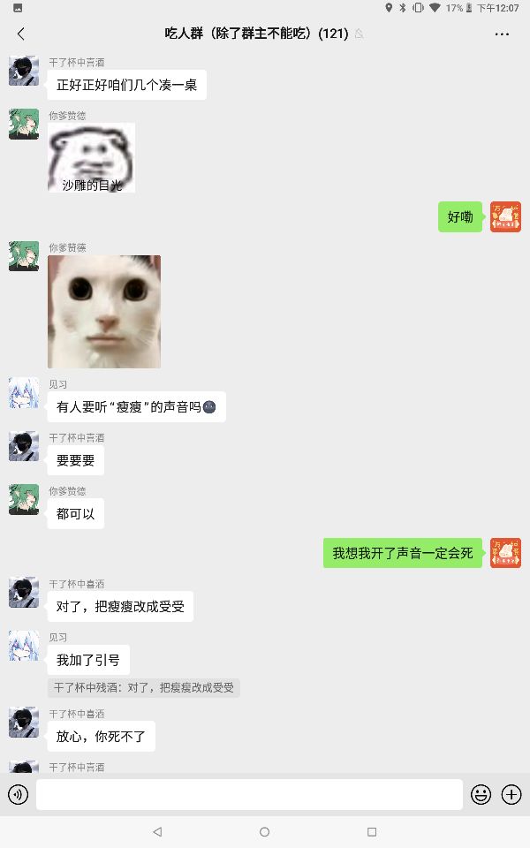Switch to voice input with speaker icon
Viewport: 530px width, 848px height.
click(x=18, y=794)
